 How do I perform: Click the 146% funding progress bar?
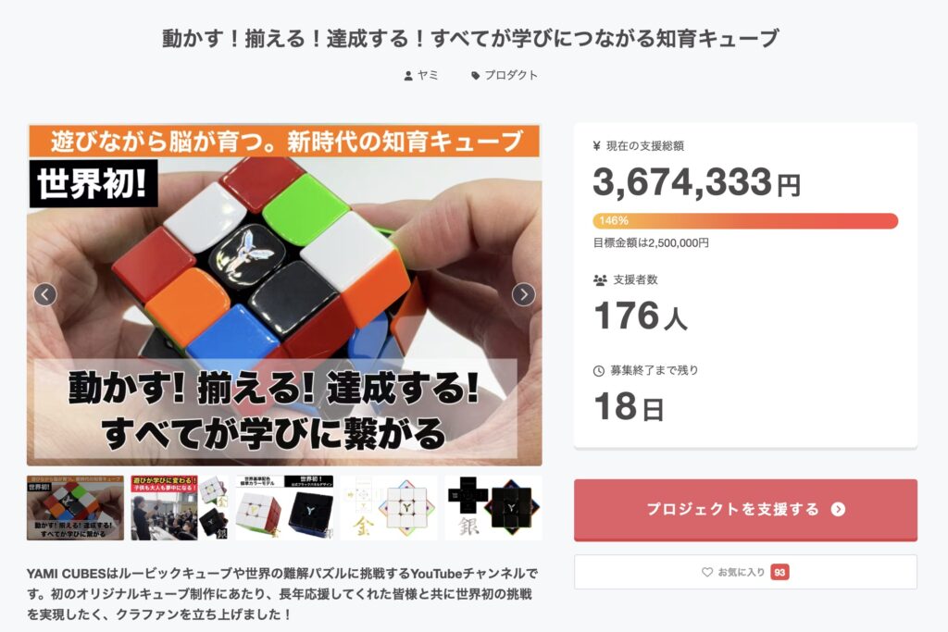coord(745,220)
